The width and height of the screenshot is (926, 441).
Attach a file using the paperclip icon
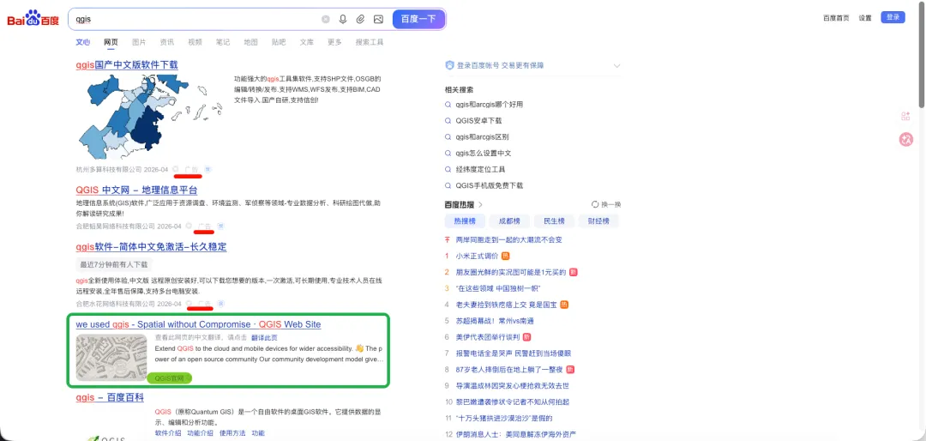[360, 19]
